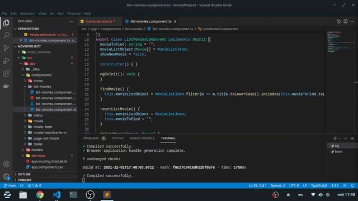Change encoding via UTF-8 indicator
358x201 pixels.
coord(294,185)
